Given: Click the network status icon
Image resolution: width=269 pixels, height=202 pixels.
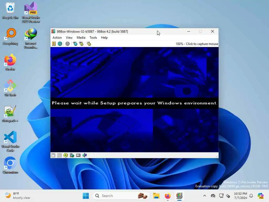Looking at the screenshot, I should 72,155.
